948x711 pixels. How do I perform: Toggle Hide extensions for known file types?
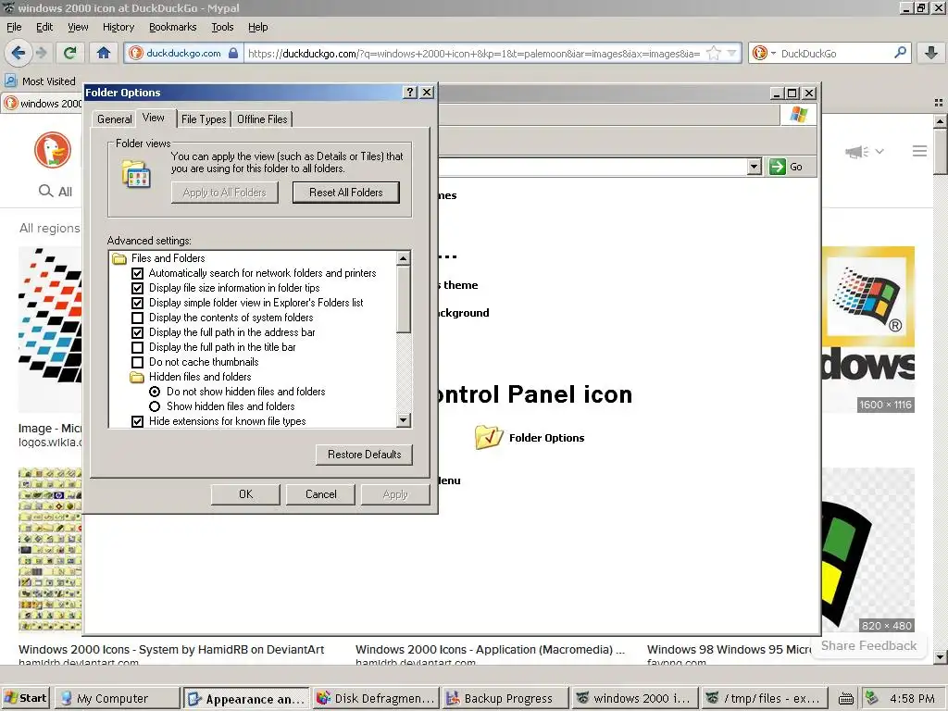(x=137, y=421)
